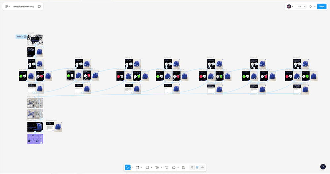Select the Rectangle shape tool
This screenshot has height=174, width=330.
coord(147,167)
